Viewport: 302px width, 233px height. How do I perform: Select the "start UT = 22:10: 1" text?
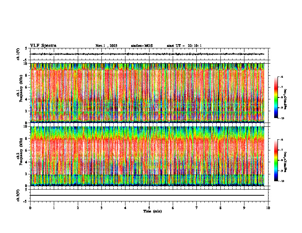[x=184, y=46]
